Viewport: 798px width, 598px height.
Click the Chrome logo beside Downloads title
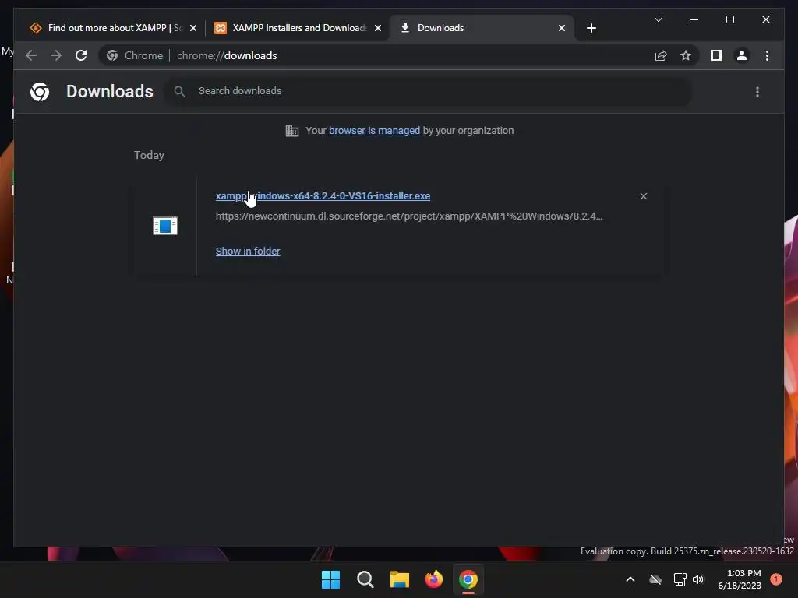pos(40,92)
